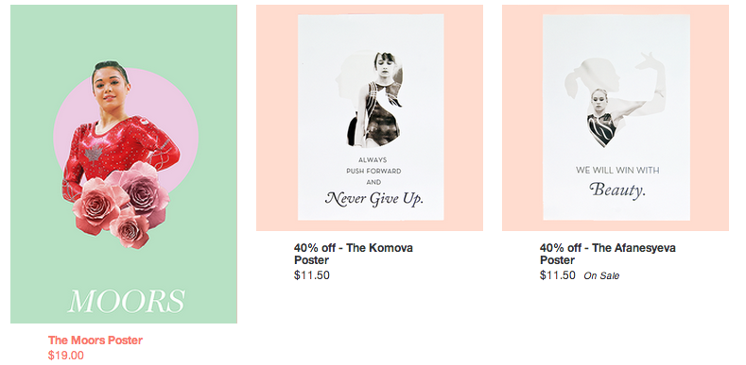Image resolution: width=746 pixels, height=365 pixels.
Task: Select the Afanesyeva poster thumbnail image
Action: click(616, 118)
